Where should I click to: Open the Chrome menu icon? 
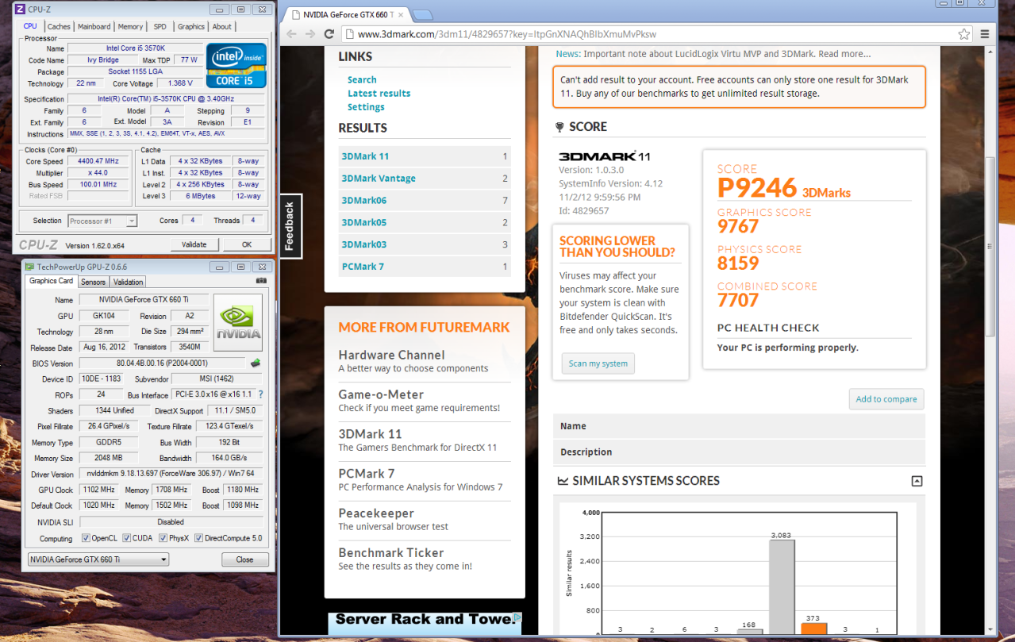pos(985,34)
